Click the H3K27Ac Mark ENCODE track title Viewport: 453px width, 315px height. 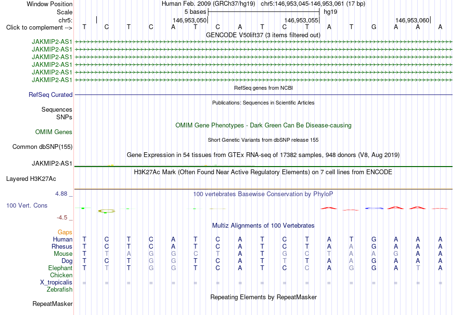(x=263, y=172)
